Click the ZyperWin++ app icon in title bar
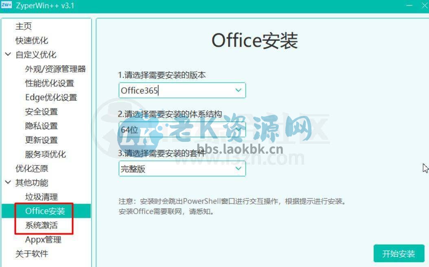Viewport: 429px width, 267px height. 6,4
